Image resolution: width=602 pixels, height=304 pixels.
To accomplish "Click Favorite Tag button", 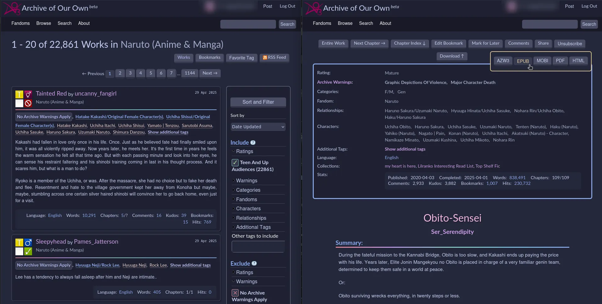I will coord(241,58).
